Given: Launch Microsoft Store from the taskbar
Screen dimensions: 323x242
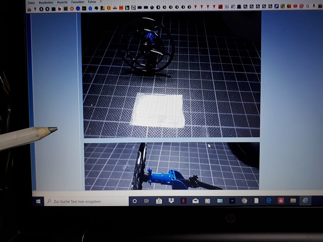Looking at the screenshot, I should point(159,201).
